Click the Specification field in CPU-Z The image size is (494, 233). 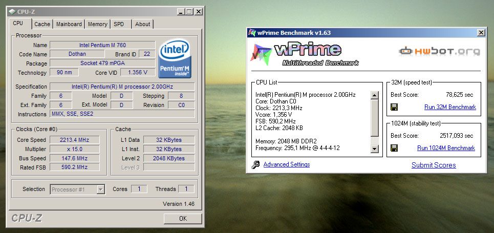point(122,87)
